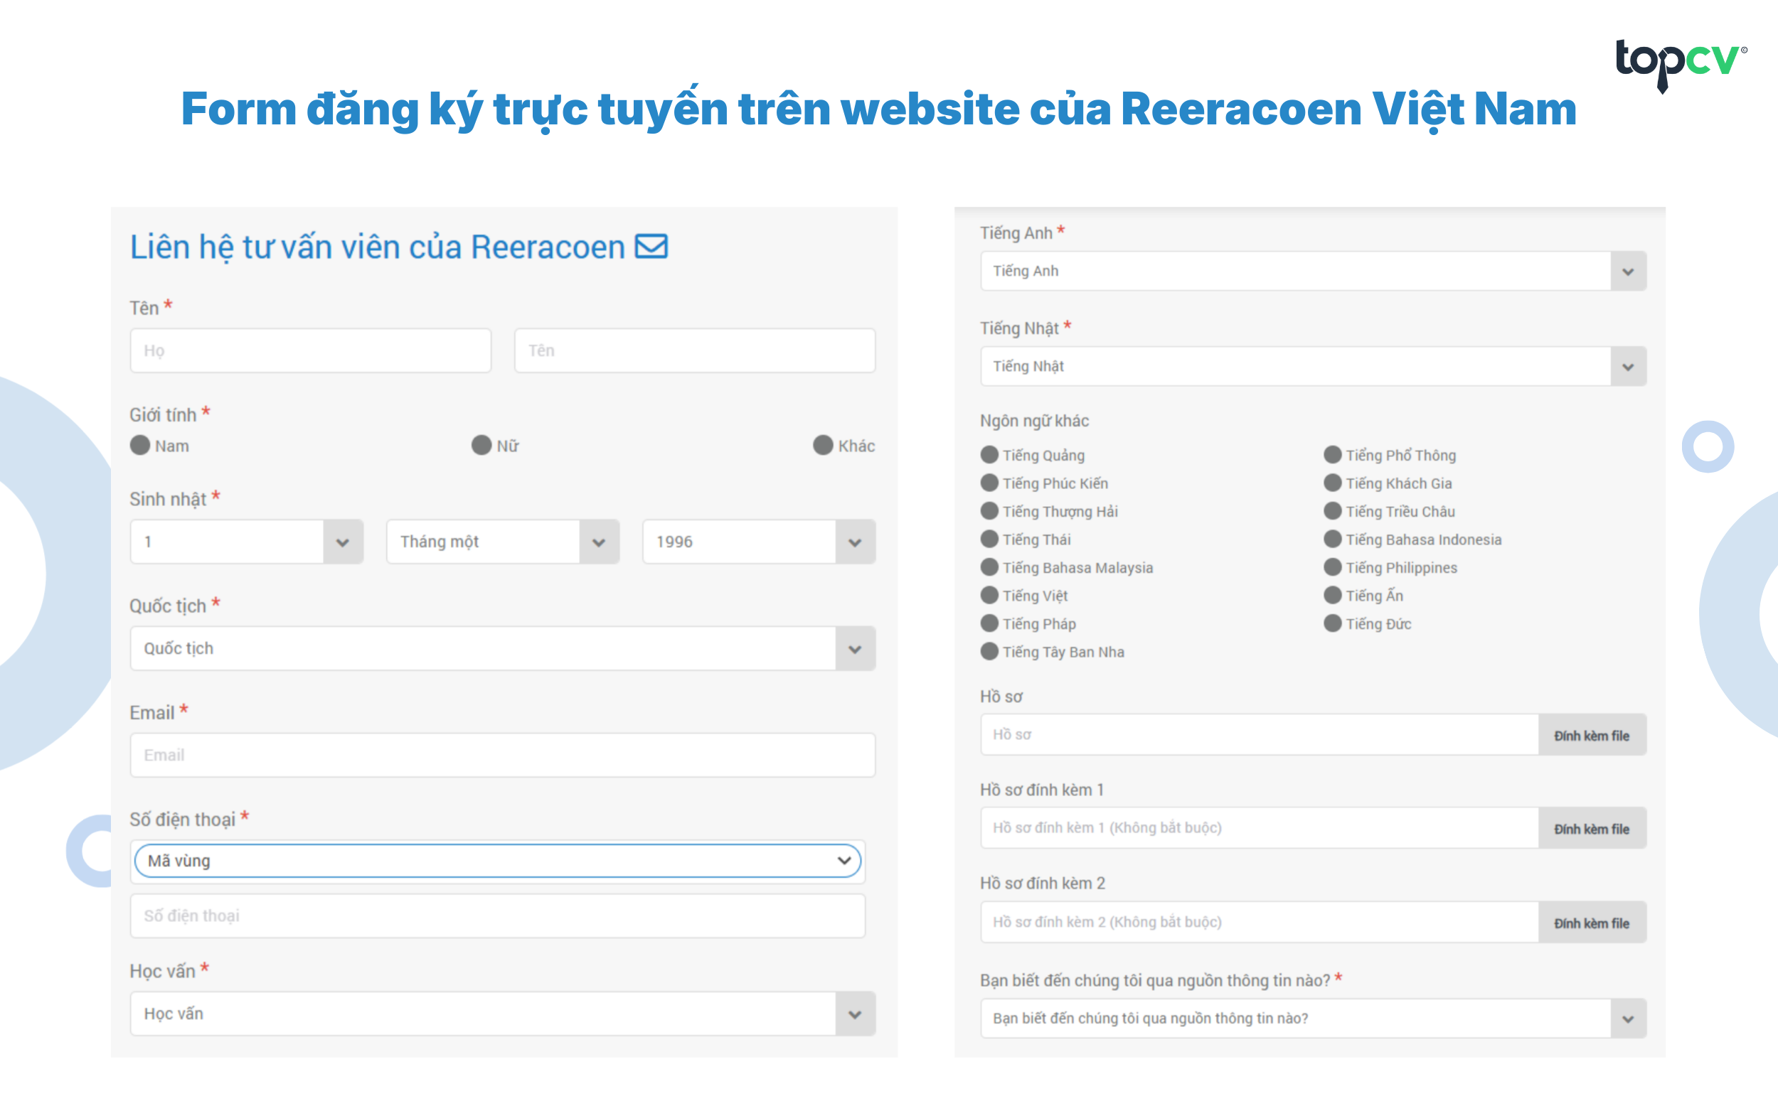
Task: Tick the Tiếng Đức option
Action: 1333,623
